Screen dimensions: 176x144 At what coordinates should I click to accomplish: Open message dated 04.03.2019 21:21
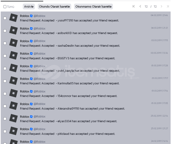click(86, 31)
